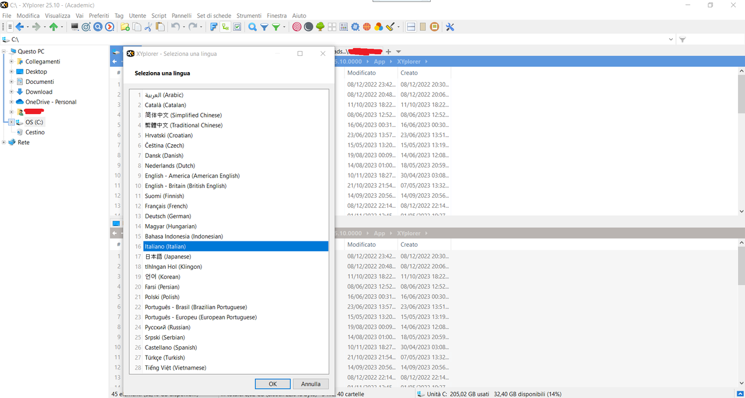The height and width of the screenshot is (398, 745).
Task: Select Deutsch (German) in the language list
Action: pos(236,216)
